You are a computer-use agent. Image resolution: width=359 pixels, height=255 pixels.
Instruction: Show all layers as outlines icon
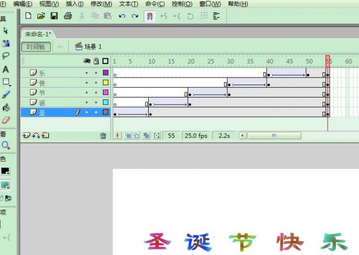(x=105, y=61)
